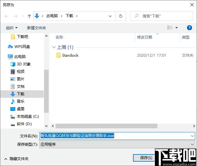The image size is (197, 166).
Task: Refresh the current folder
Action: 121,16
